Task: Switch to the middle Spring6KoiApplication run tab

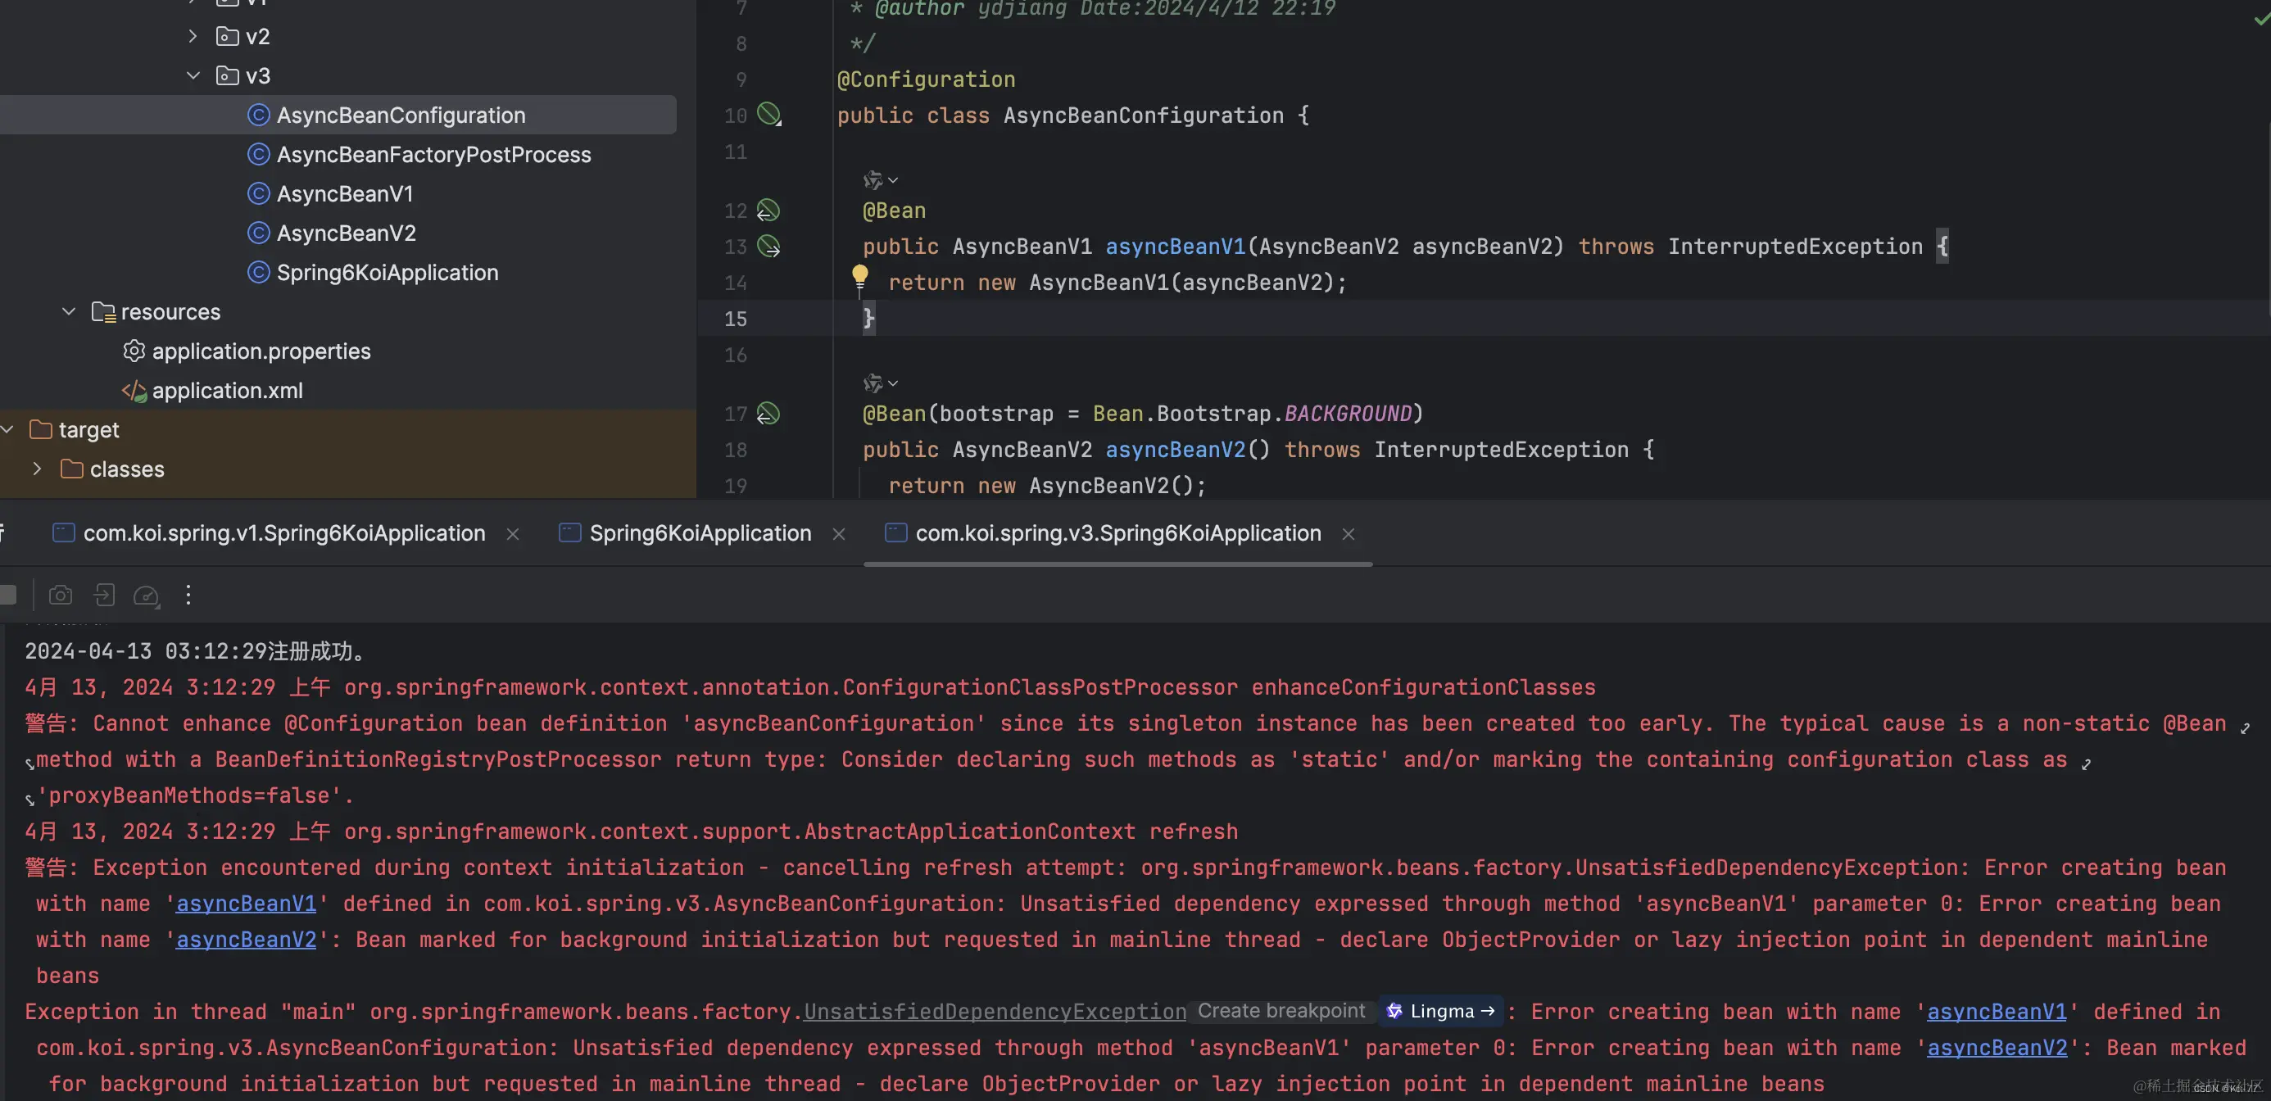Action: click(699, 533)
